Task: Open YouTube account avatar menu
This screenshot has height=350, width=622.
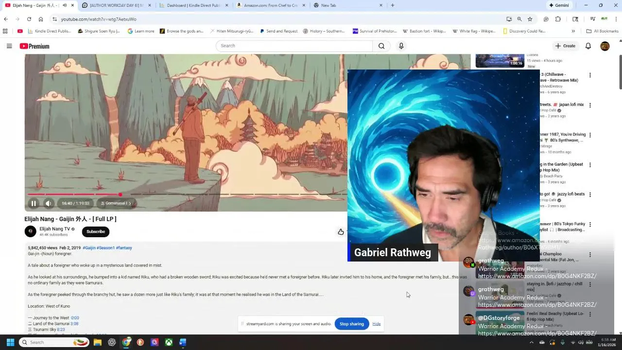Action: 605,46
